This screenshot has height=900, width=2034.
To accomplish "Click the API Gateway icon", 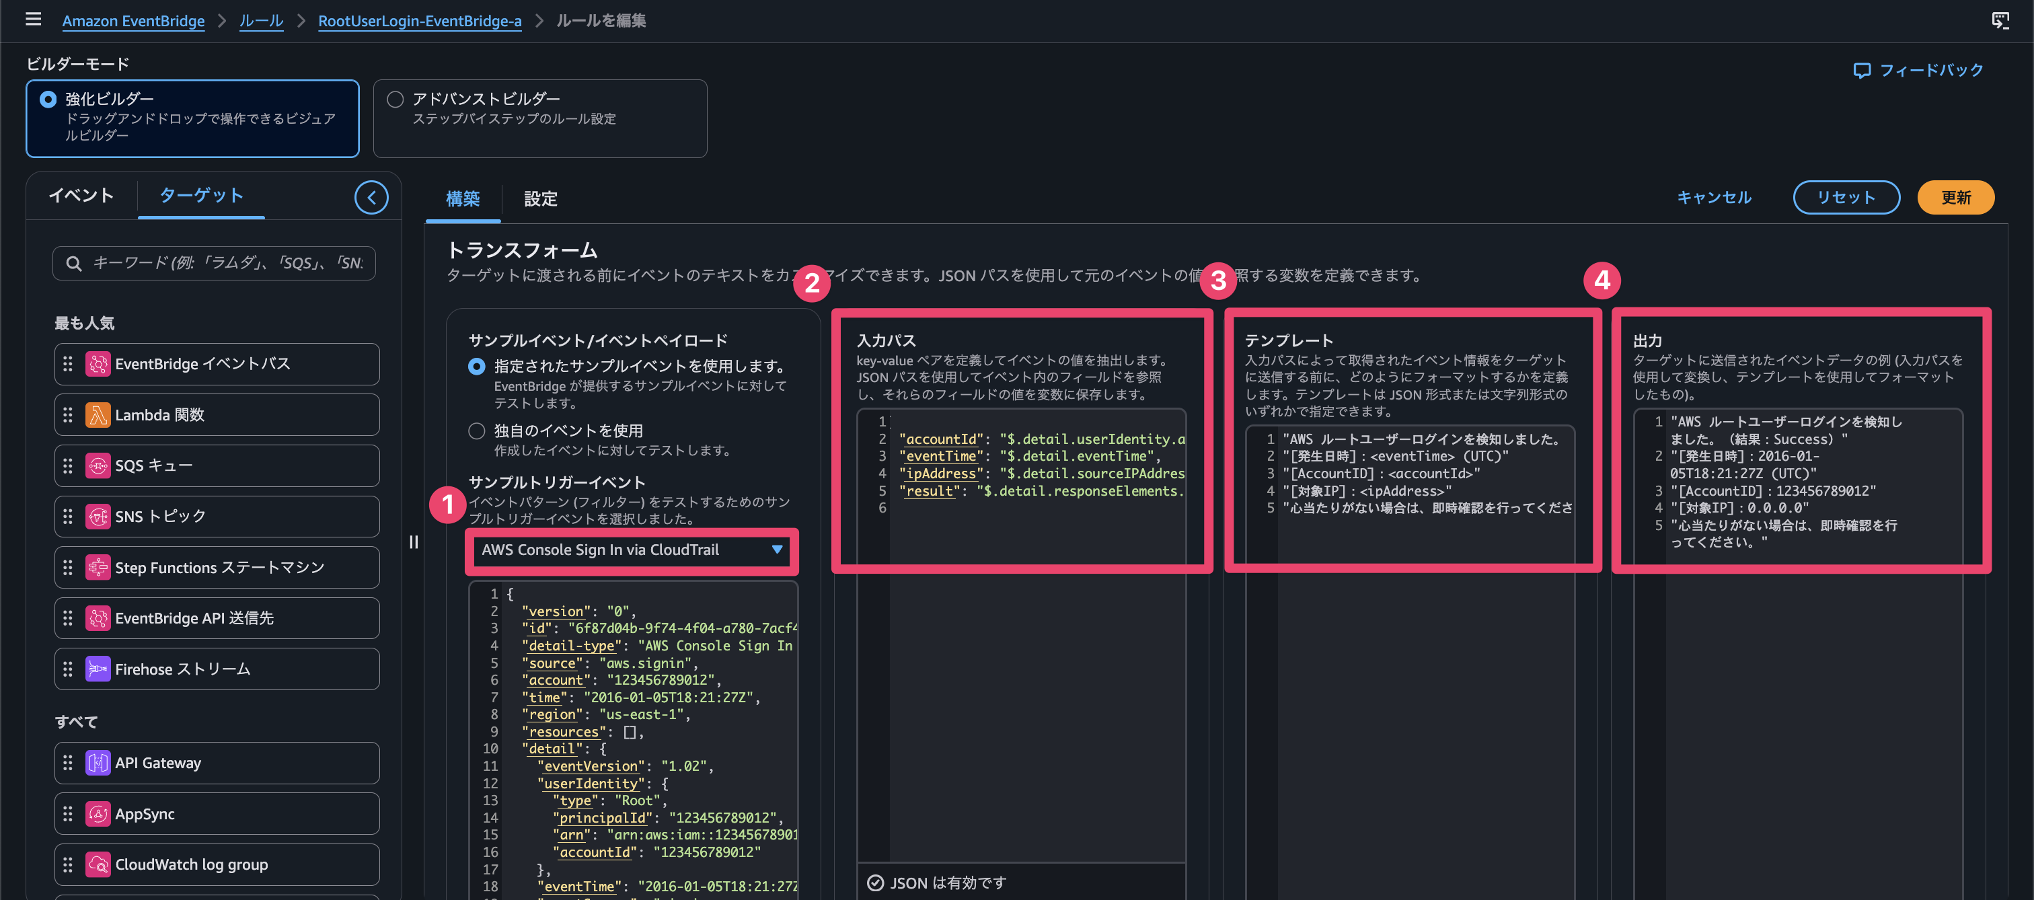I will pos(98,763).
